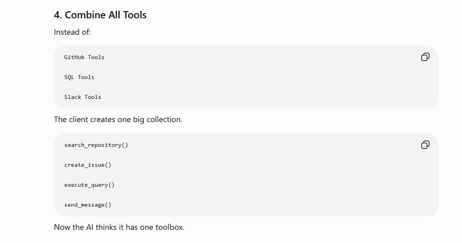Click the execute_query() code line
Image resolution: width=462 pixels, height=243 pixels.
pos(89,185)
